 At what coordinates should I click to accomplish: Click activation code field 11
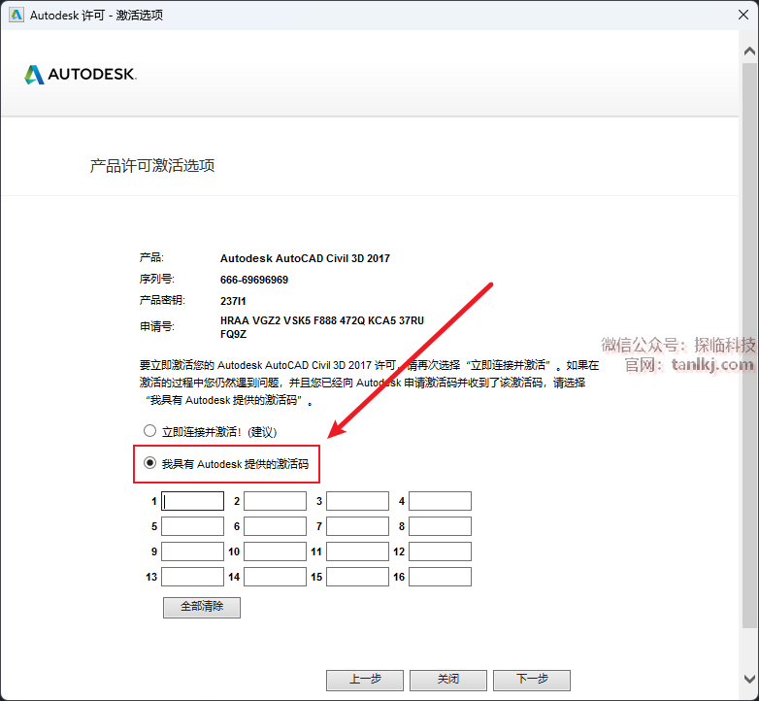358,551
